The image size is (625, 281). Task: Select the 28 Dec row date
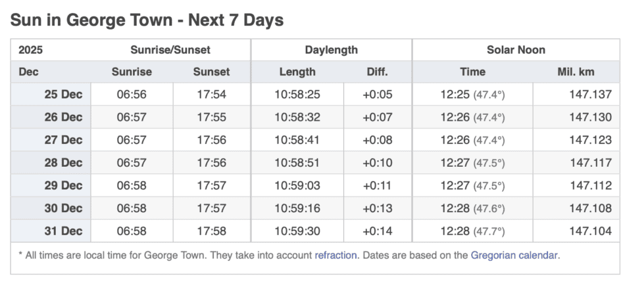pyautogui.click(x=63, y=163)
